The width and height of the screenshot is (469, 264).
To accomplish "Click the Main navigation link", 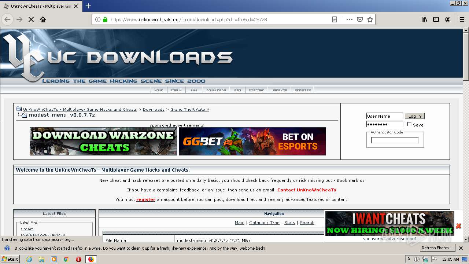I will (x=240, y=223).
